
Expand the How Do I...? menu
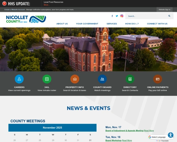point(132,24)
